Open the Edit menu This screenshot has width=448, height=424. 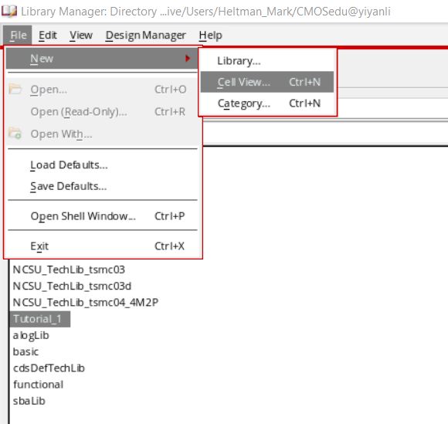click(x=48, y=36)
